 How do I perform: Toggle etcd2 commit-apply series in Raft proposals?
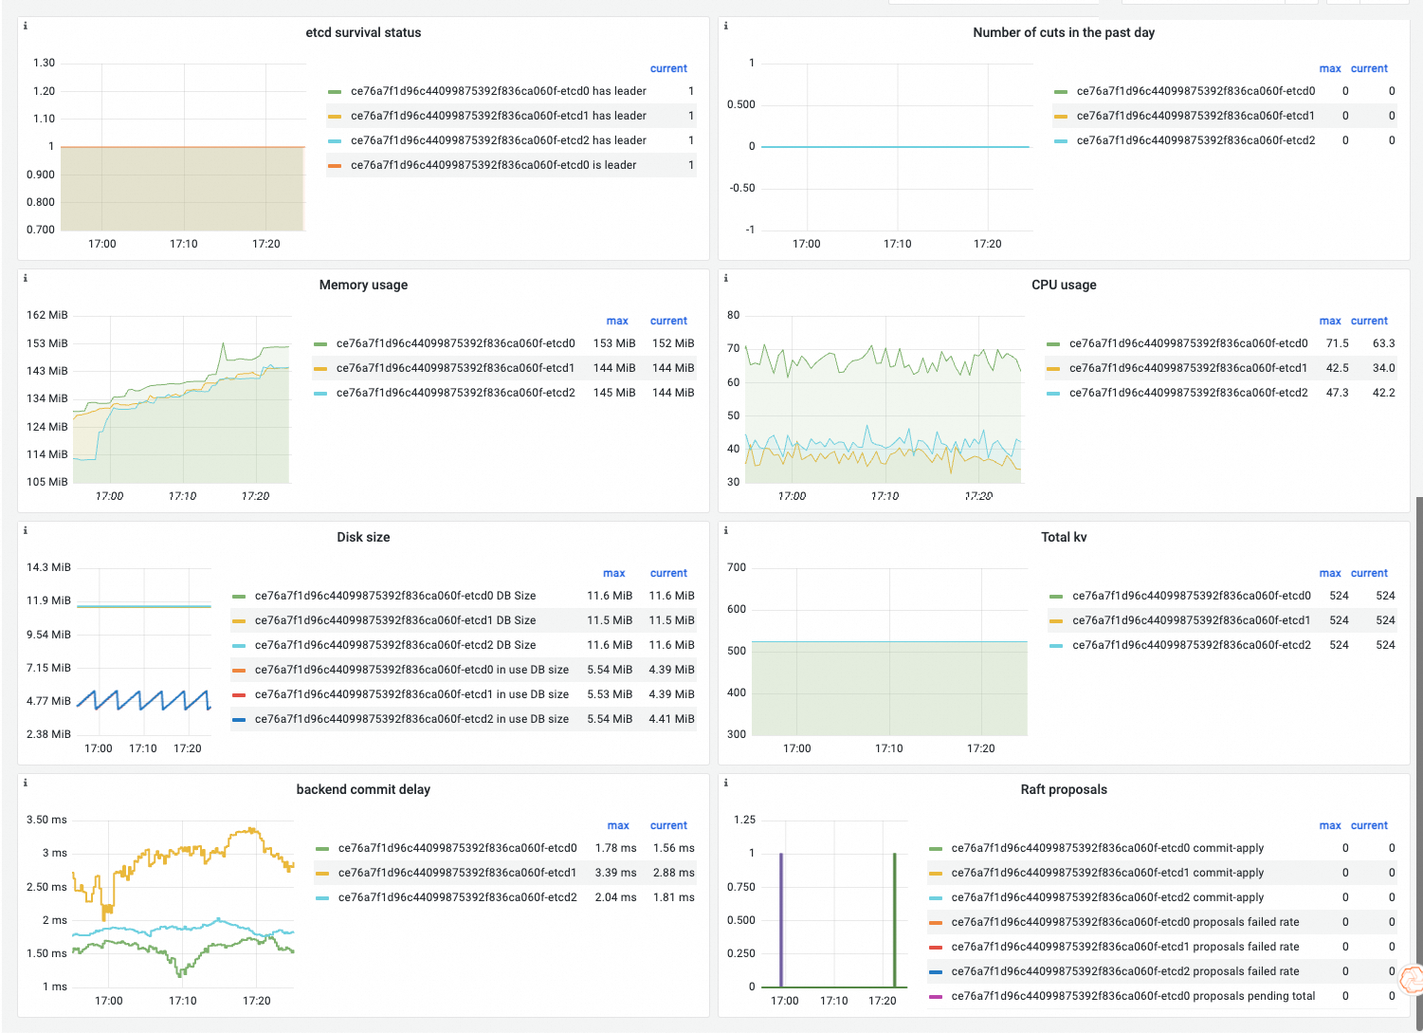pos(1108,897)
